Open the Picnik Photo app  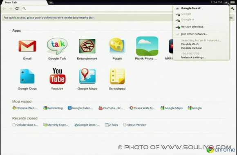pyautogui.click(x=147, y=46)
